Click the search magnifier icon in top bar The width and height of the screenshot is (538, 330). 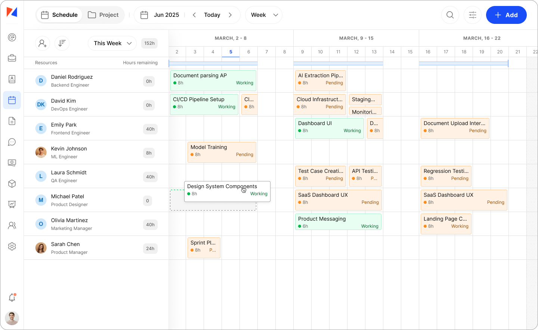450,15
